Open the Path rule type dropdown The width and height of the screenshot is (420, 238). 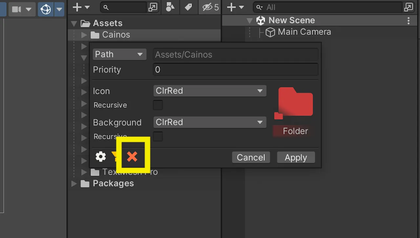(x=119, y=54)
